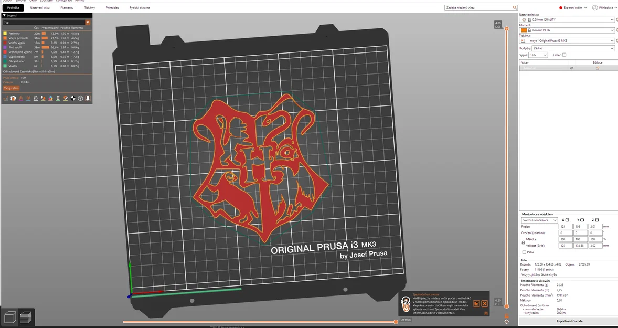Viewport: 618px width, 328px height.
Task: Click the user account icon
Action: click(595, 7)
